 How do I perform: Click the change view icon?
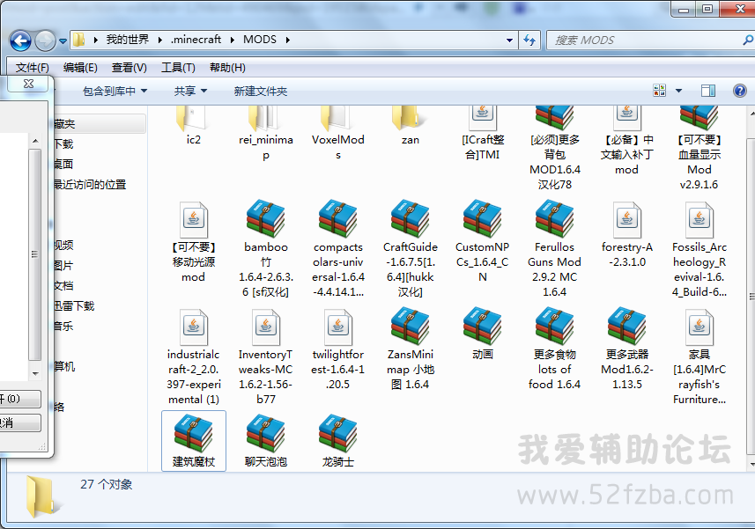click(x=659, y=91)
